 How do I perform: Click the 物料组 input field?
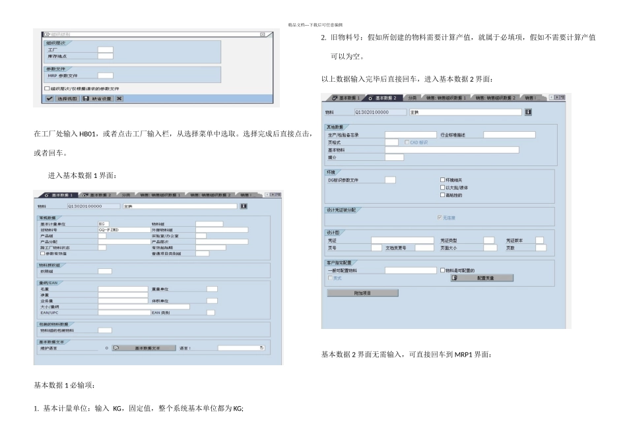(x=209, y=224)
